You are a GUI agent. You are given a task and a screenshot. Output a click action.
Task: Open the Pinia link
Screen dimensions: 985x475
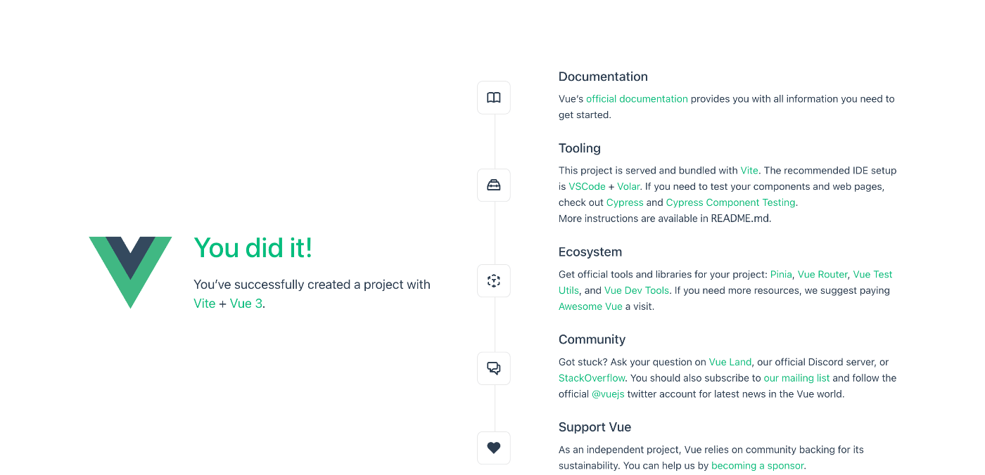tap(781, 275)
